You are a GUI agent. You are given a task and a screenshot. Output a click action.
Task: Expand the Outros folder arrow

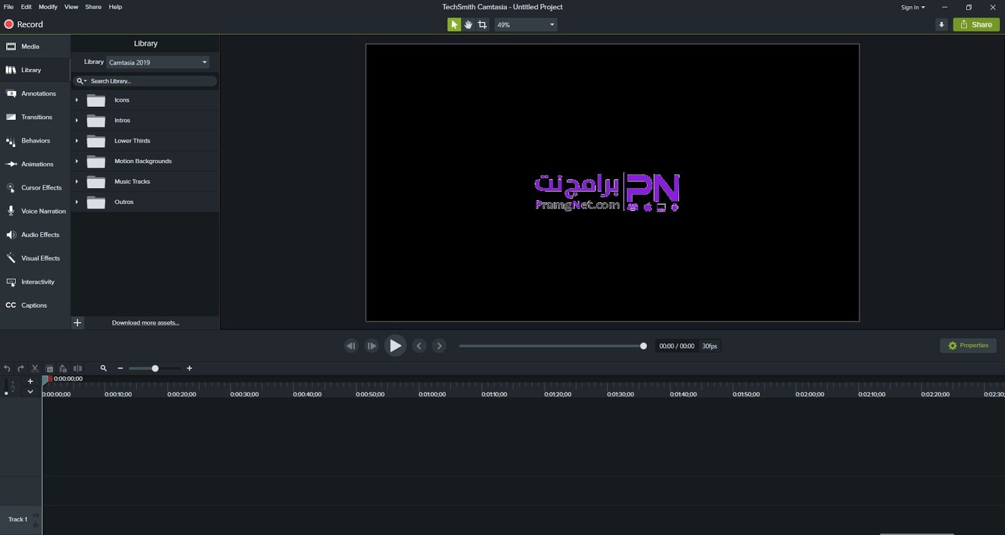[77, 202]
